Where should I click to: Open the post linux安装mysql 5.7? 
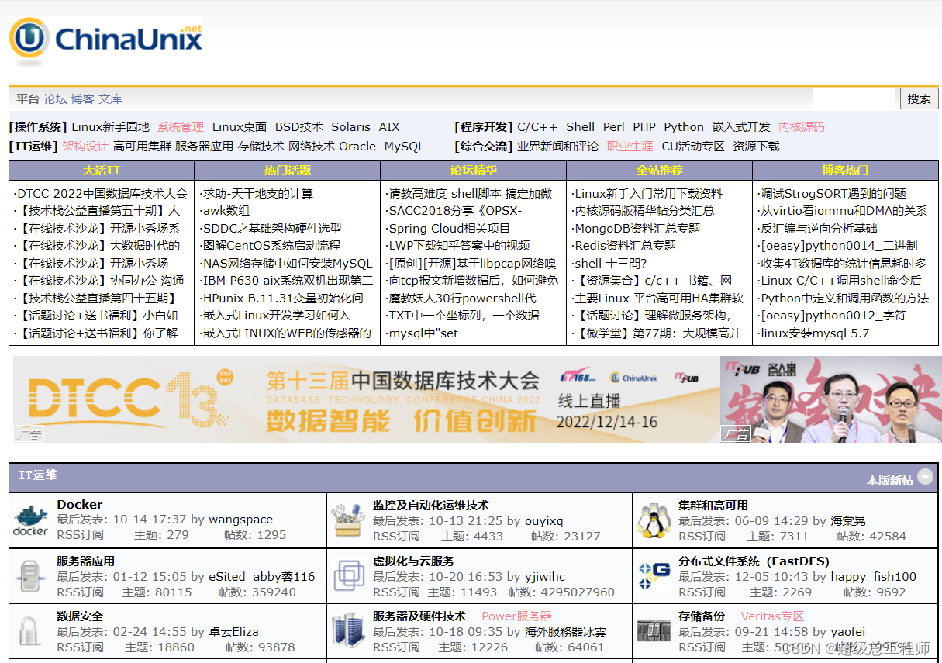pos(815,333)
